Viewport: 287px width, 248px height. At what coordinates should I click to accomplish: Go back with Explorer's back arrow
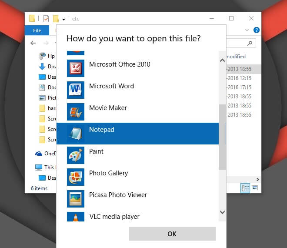(33, 43)
